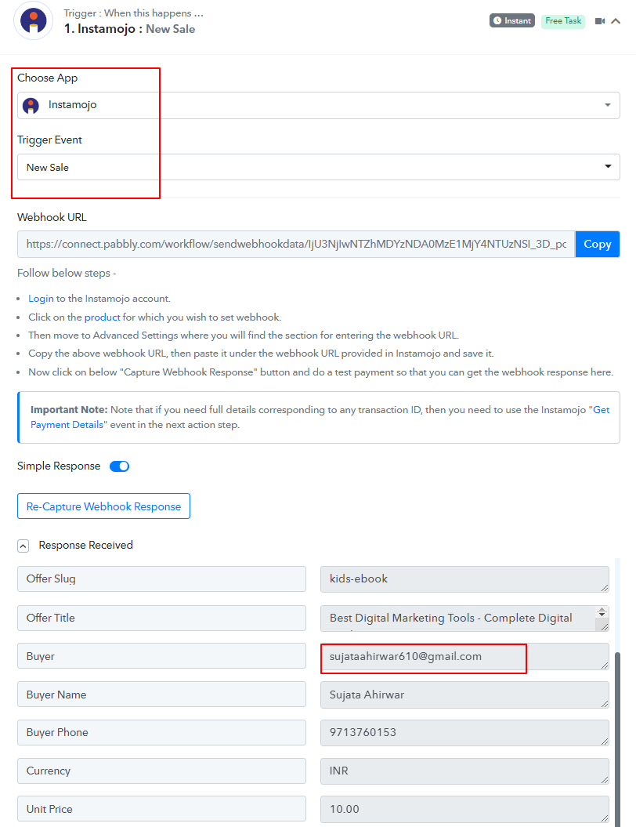Click the video camera tutorial icon
This screenshot has height=827, width=636.
[600, 21]
